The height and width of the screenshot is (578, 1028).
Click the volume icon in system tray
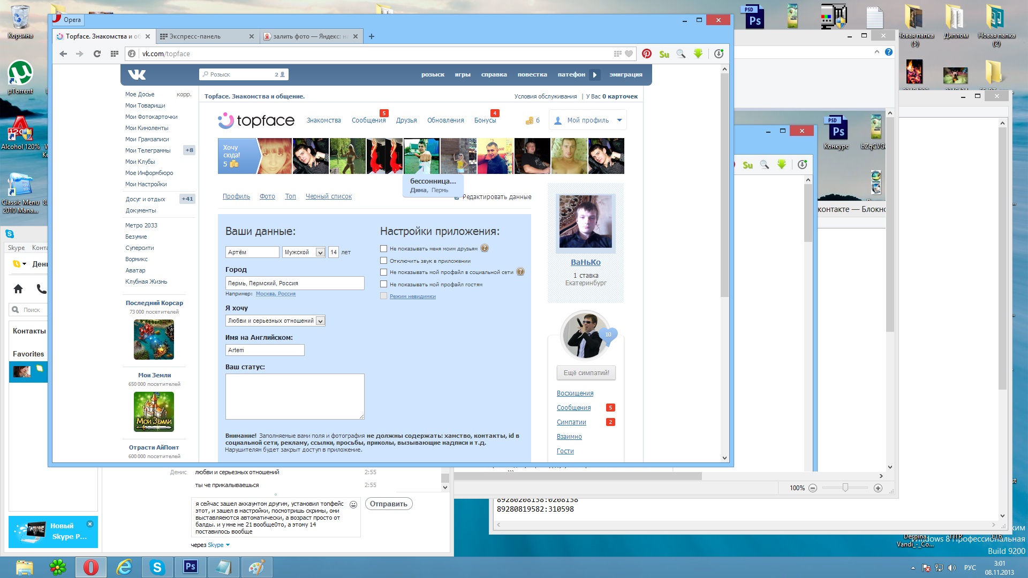952,568
